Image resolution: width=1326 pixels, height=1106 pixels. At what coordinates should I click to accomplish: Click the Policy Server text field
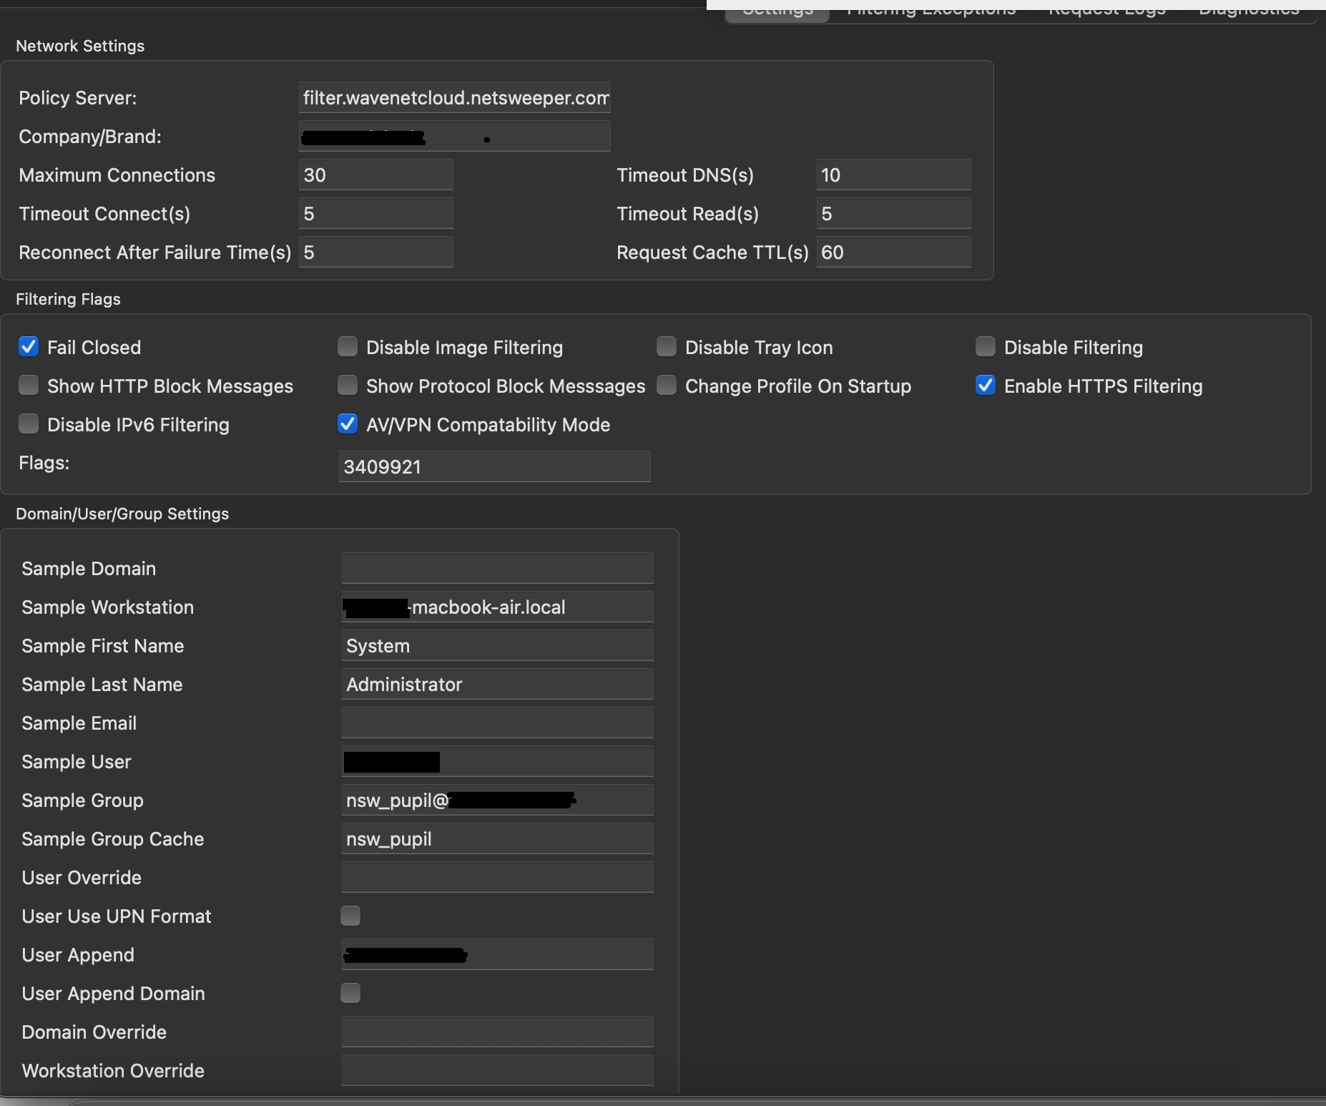pos(455,98)
